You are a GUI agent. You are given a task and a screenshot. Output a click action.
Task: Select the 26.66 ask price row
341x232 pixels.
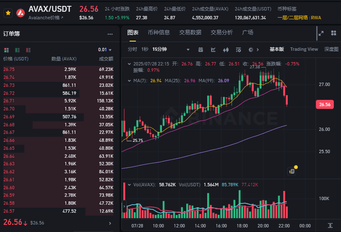point(58,140)
